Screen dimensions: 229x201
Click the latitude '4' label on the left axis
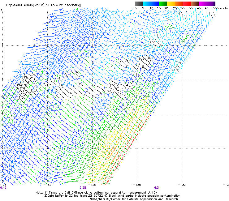click(x=2, y=113)
